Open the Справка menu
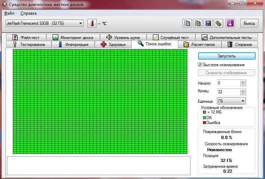 point(28,13)
